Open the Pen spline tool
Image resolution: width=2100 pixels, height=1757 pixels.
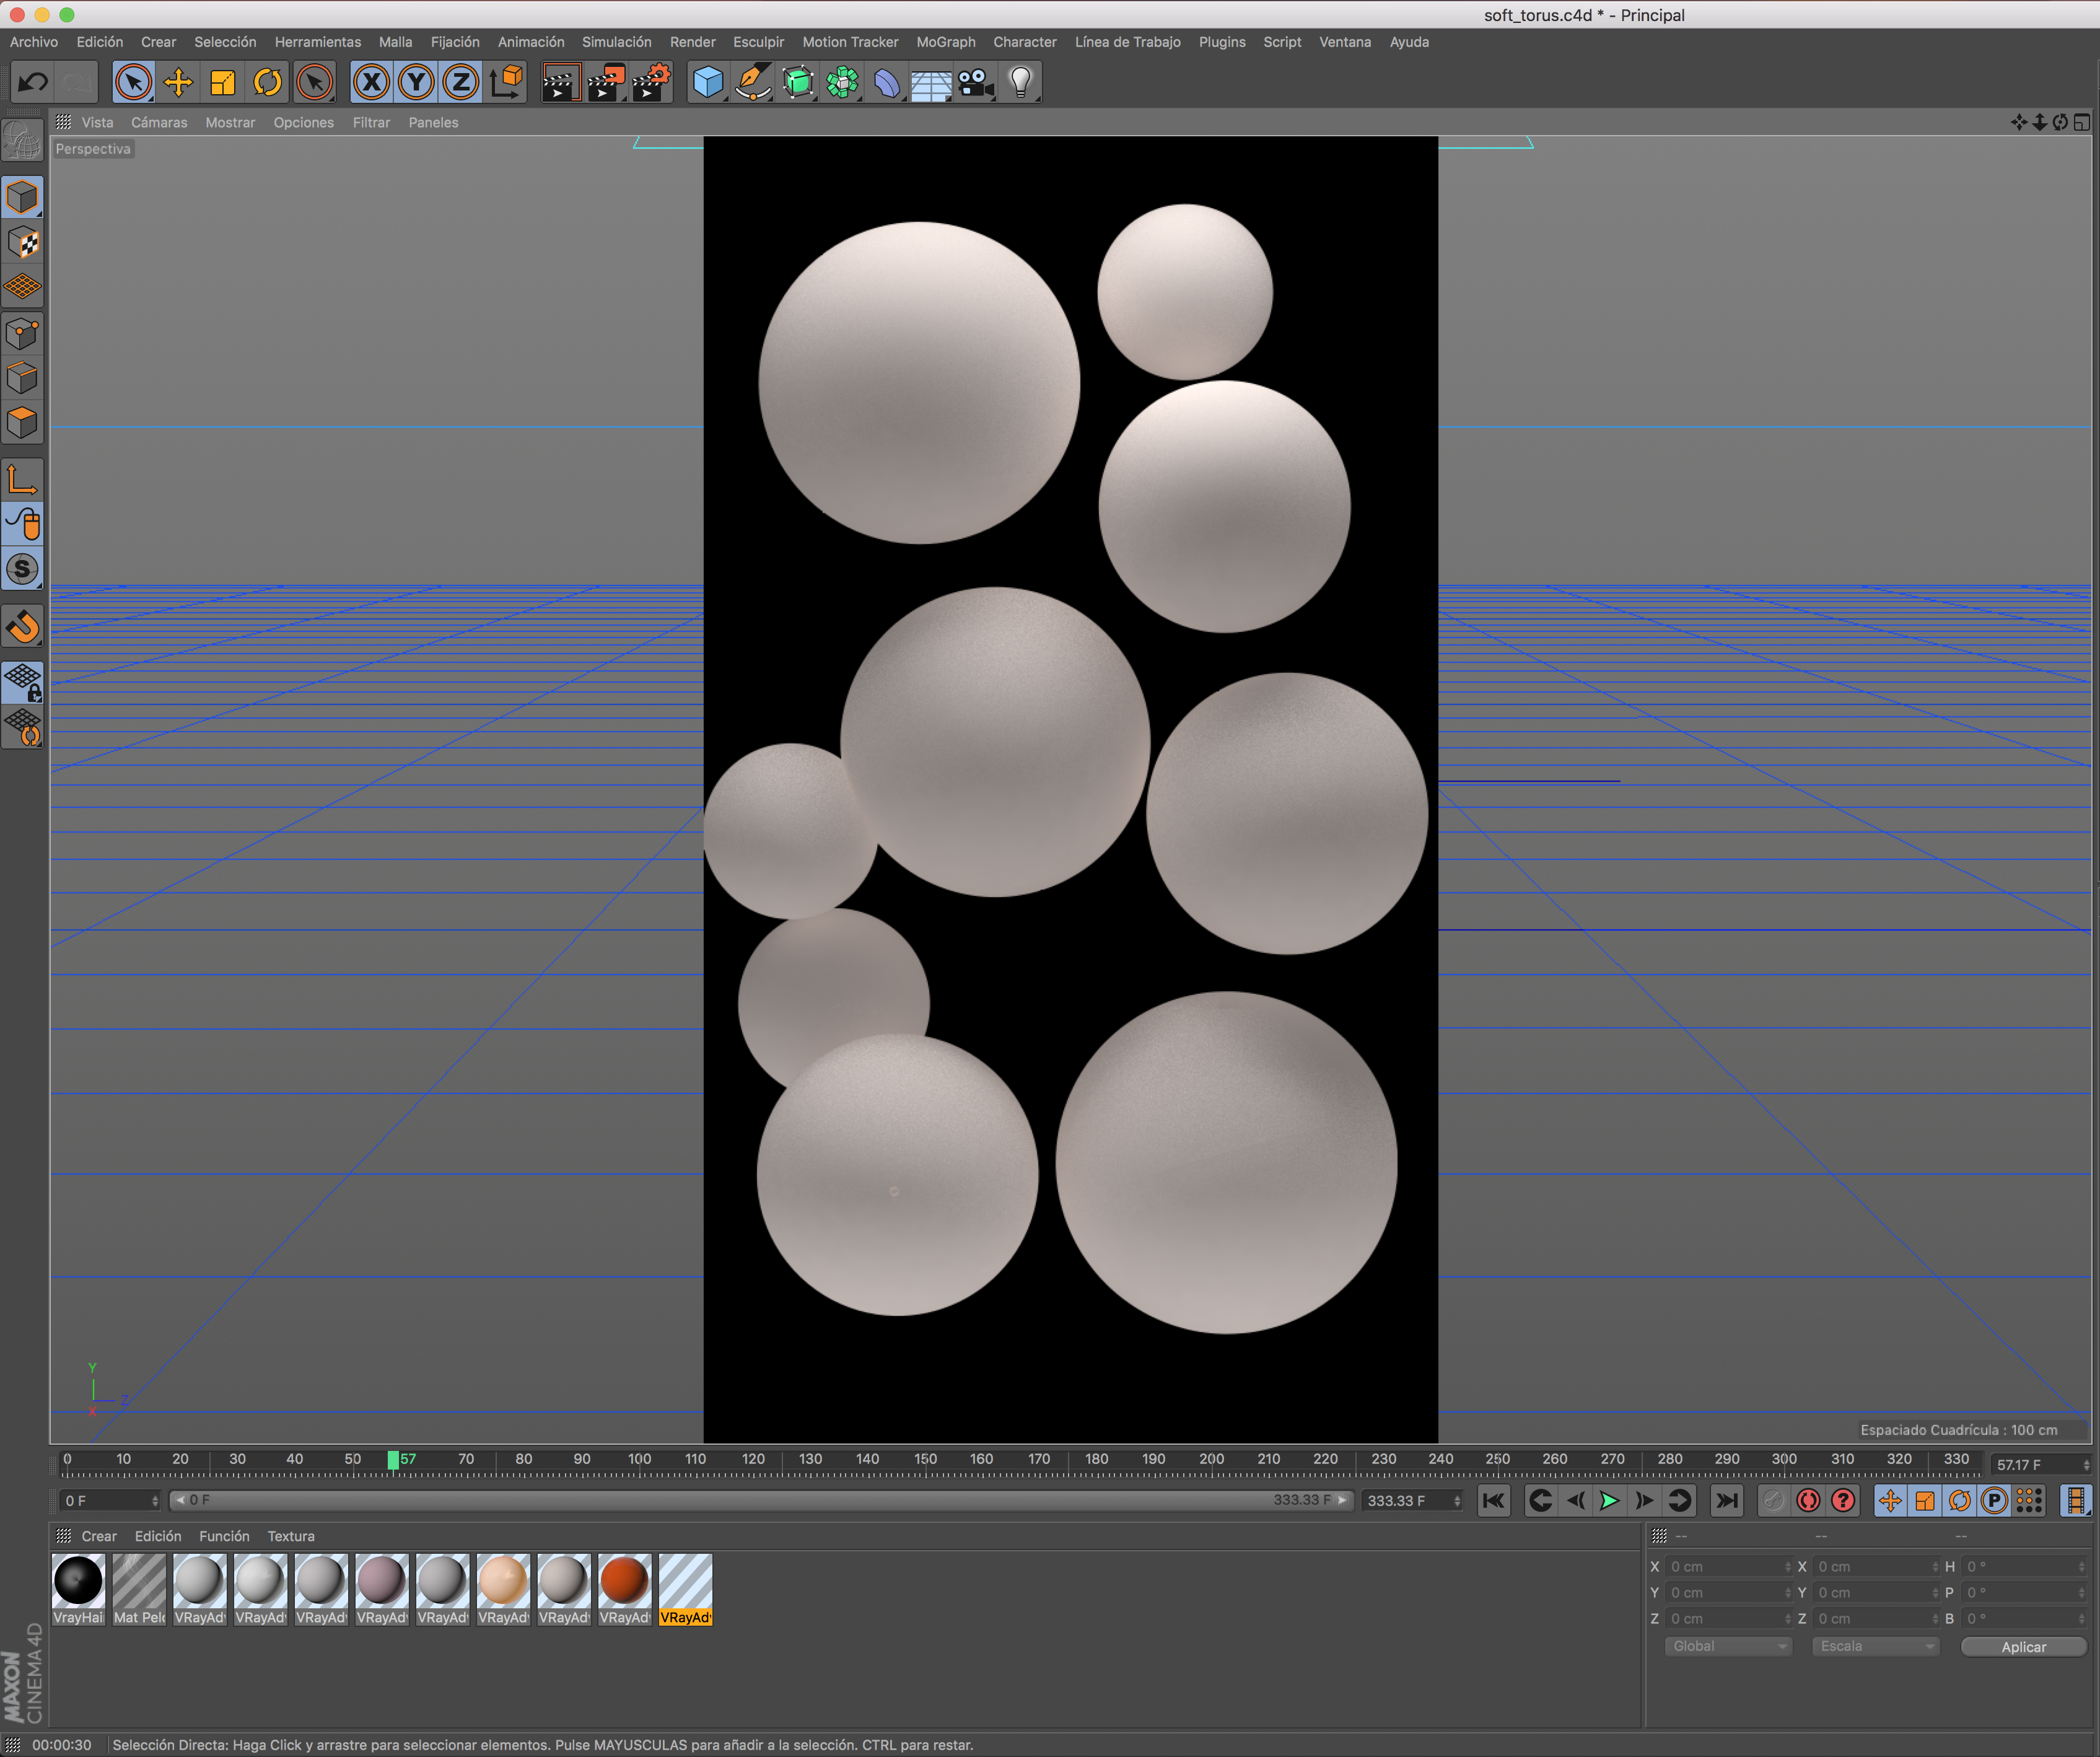753,83
